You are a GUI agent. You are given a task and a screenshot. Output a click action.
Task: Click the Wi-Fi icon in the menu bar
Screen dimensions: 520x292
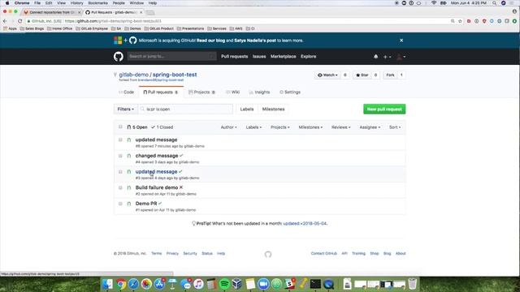tap(434, 3)
